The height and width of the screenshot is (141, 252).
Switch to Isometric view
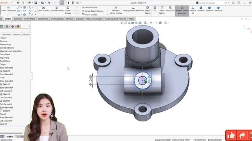(218, 9)
